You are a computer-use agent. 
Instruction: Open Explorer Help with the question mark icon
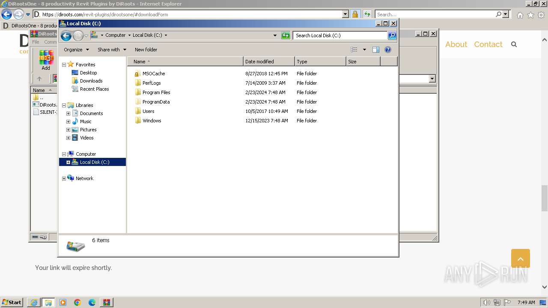pos(388,50)
